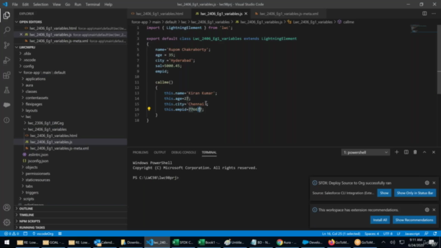
Task: Kill the terminal with trash icon
Action: coord(415,152)
